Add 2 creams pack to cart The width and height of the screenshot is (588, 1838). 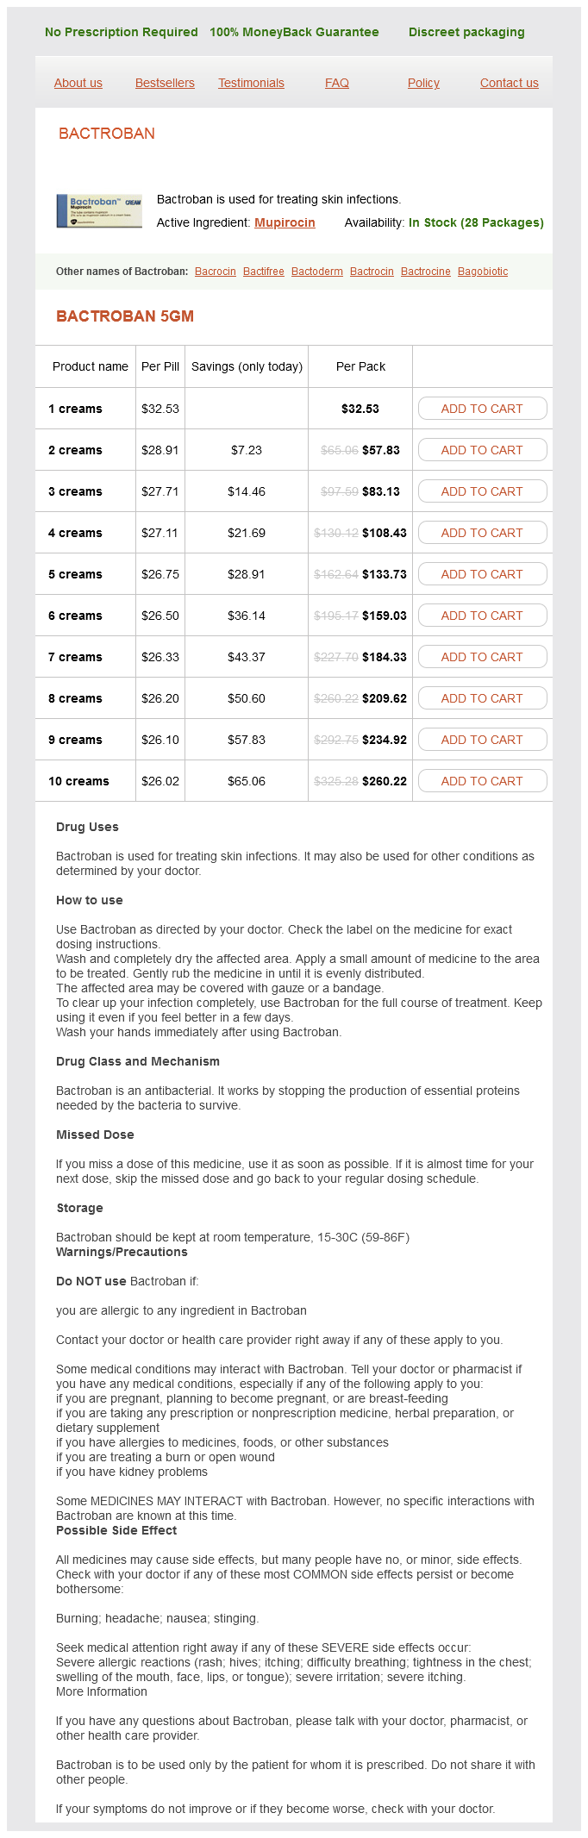[x=482, y=450]
